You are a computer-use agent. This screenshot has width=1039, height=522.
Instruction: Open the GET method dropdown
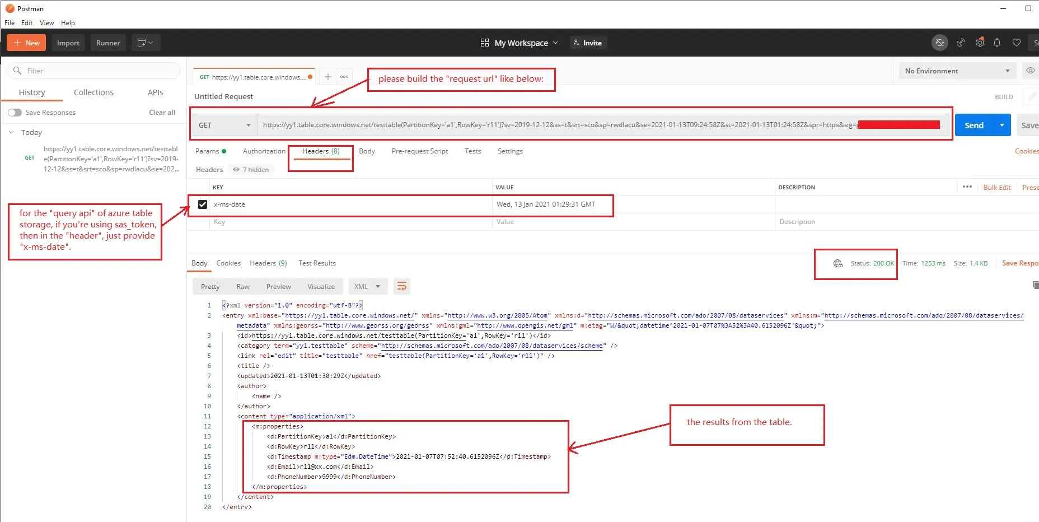pos(224,125)
